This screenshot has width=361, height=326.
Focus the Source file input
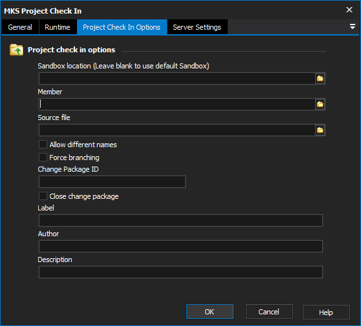pyautogui.click(x=177, y=130)
